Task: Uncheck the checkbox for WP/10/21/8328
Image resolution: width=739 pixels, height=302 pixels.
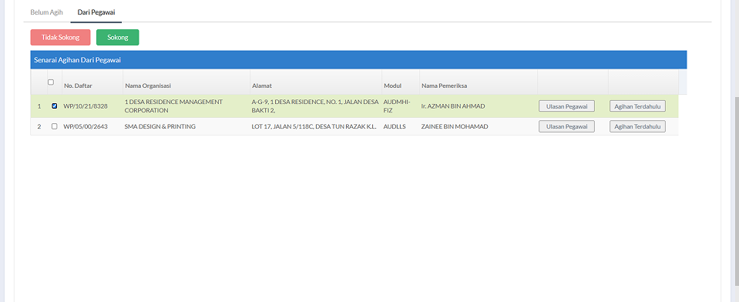Action: (54, 106)
